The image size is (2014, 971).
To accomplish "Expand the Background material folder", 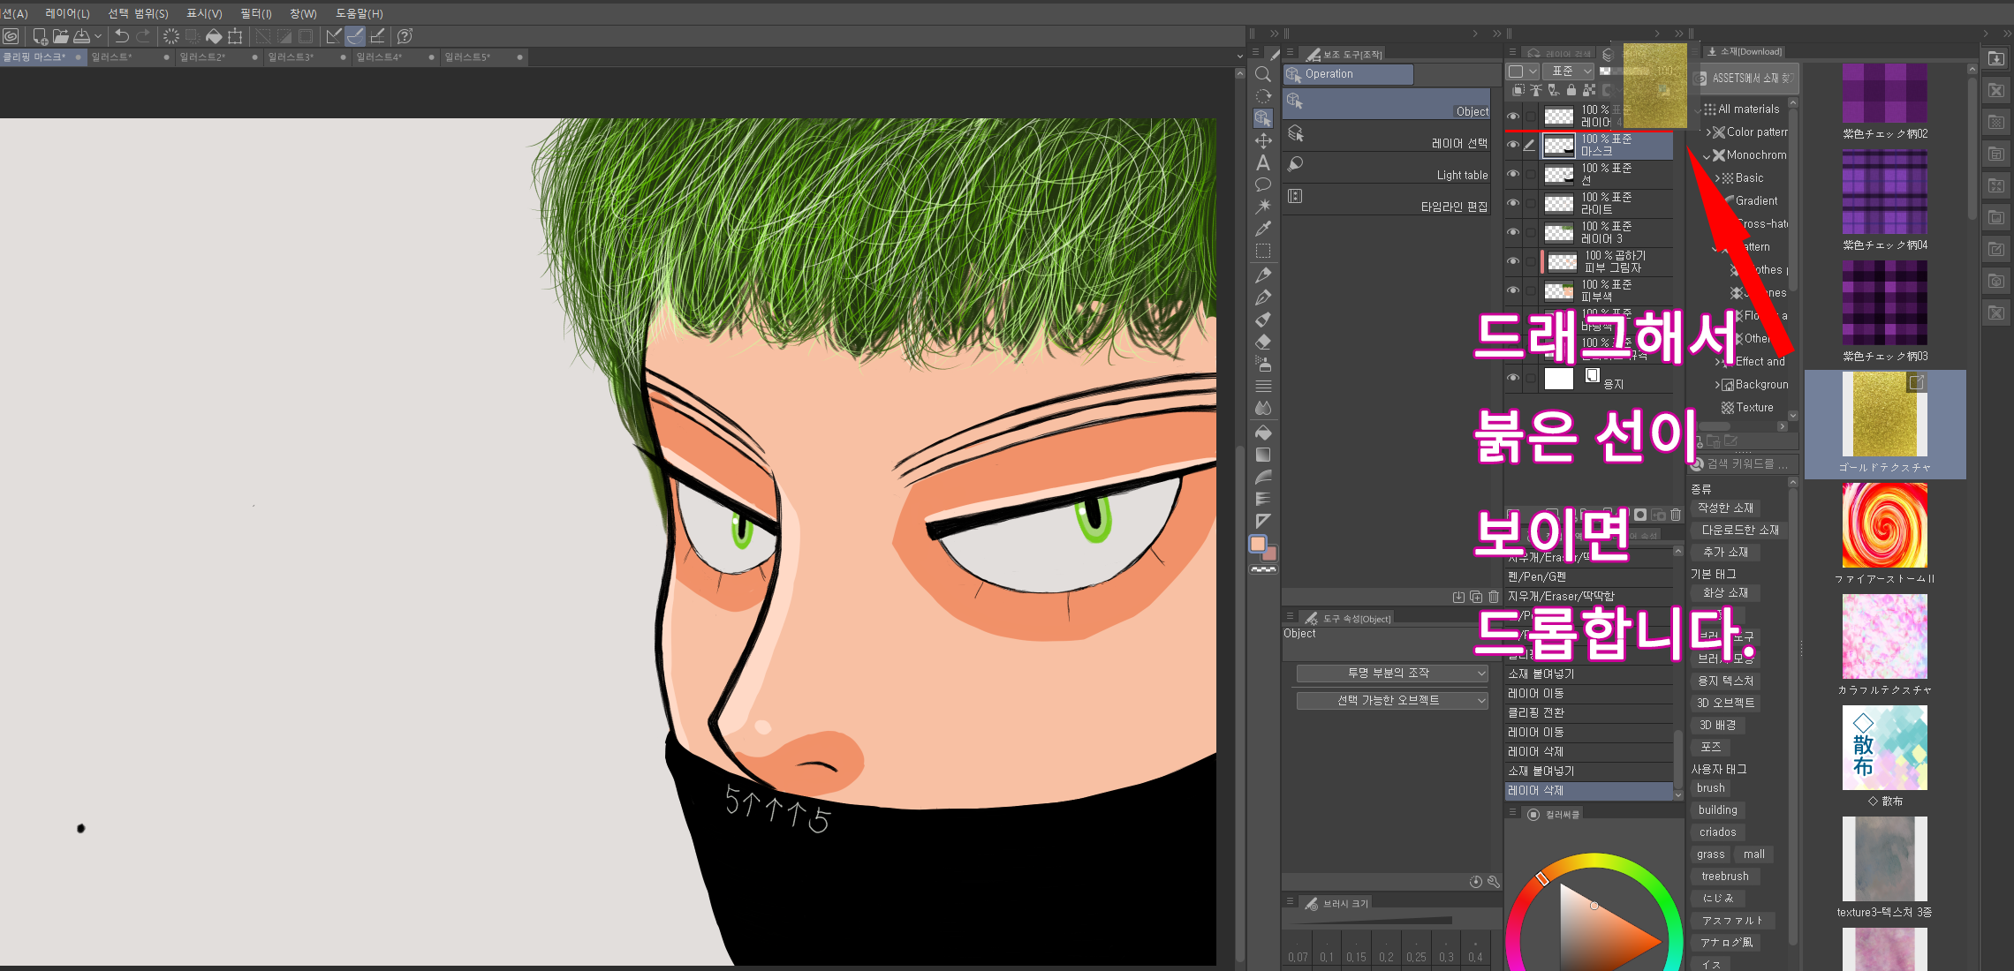I will click(x=1717, y=385).
